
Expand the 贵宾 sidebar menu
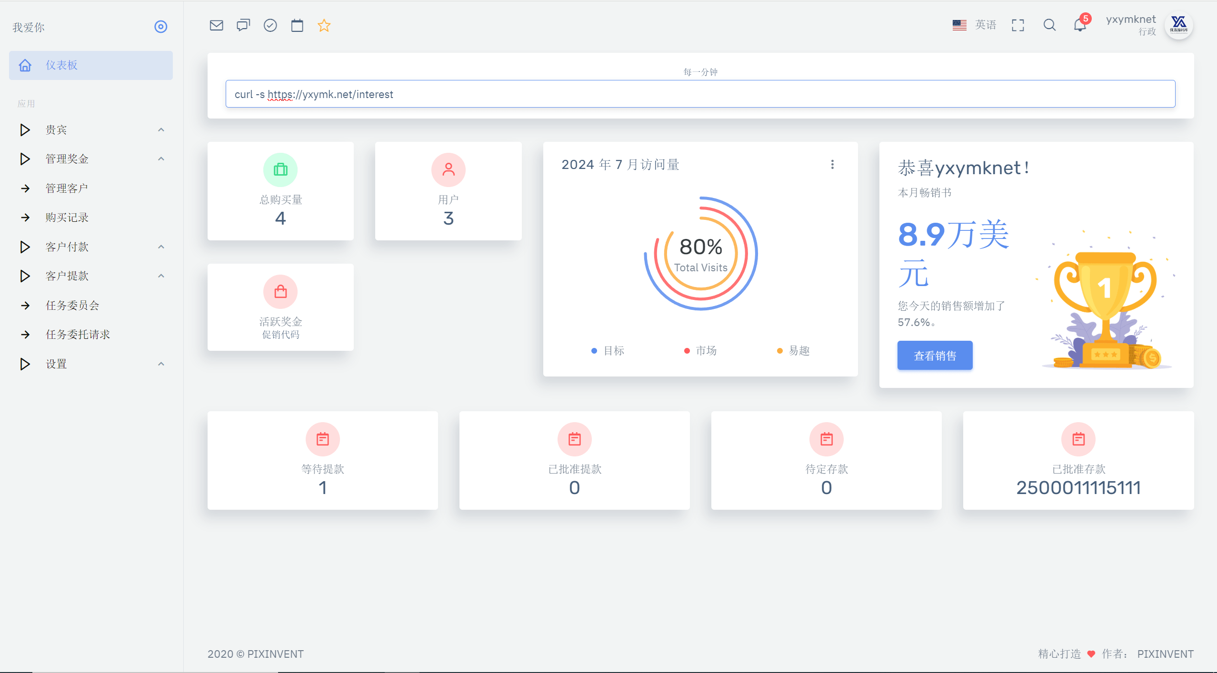(91, 130)
